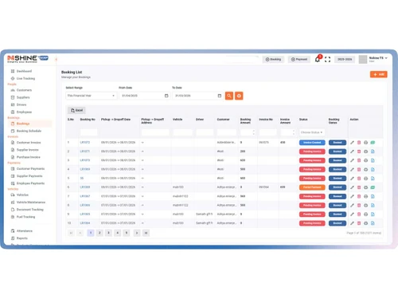Open payment icon for row 6 booking
This screenshot has height=299, width=398.
pyautogui.click(x=373, y=187)
